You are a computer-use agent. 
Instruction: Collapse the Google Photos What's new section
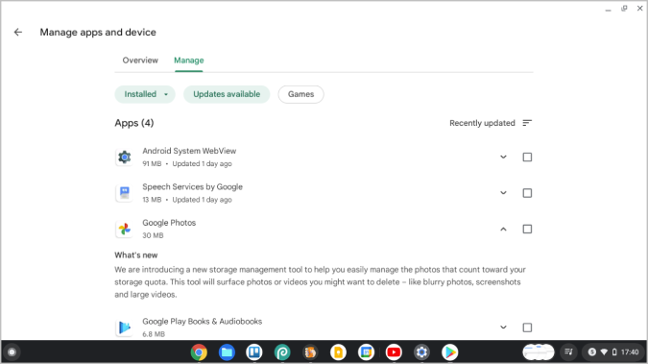coord(503,230)
